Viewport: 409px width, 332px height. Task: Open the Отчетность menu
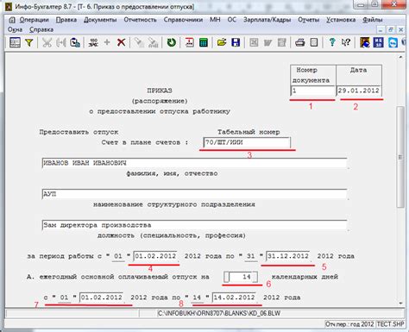(140, 20)
